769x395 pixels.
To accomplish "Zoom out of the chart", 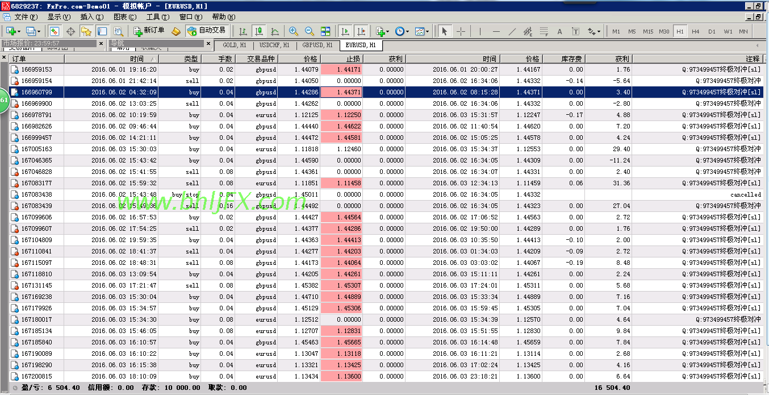I will pos(310,31).
